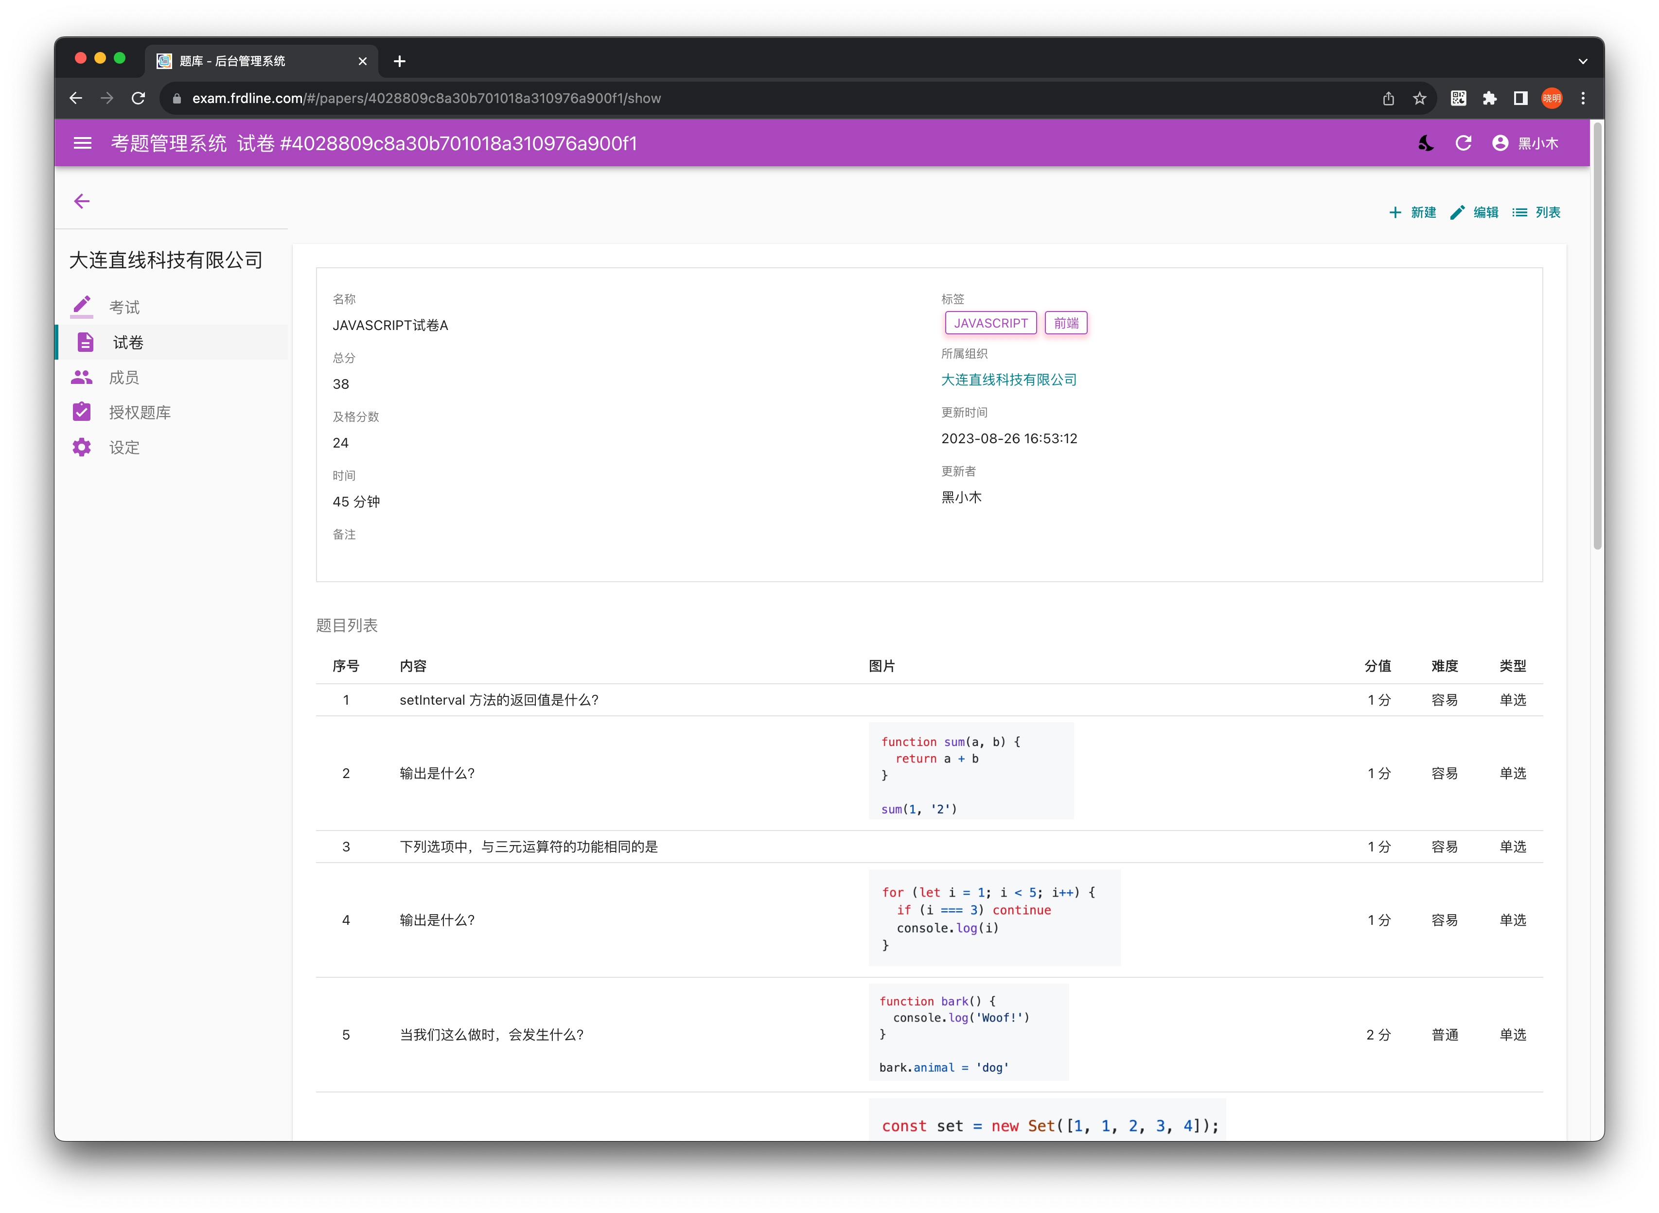Click the 图片 column header

(x=882, y=666)
